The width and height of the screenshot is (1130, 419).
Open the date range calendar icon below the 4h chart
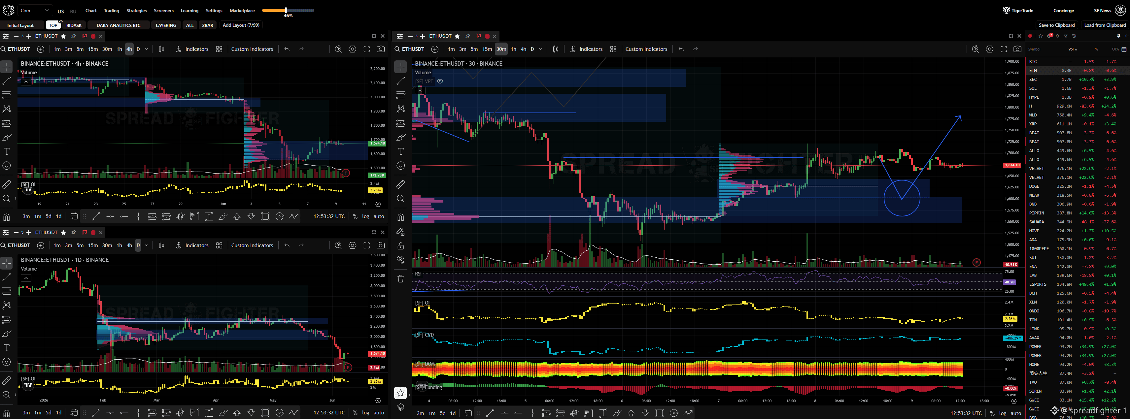(x=74, y=216)
